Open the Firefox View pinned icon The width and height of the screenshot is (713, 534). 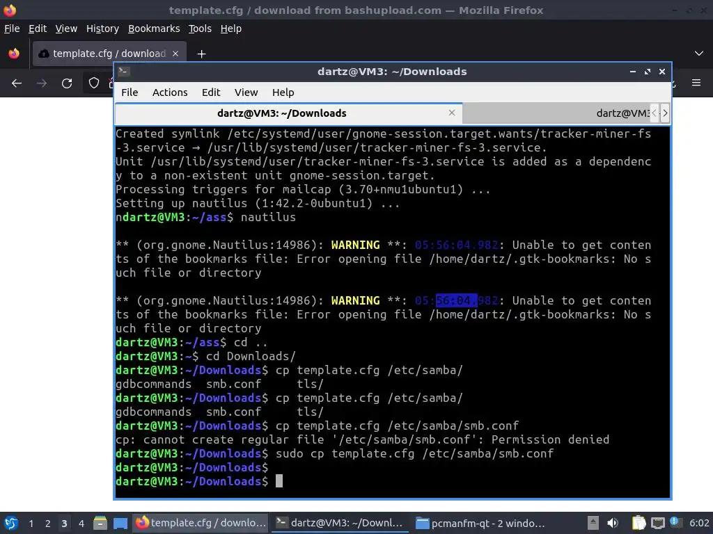[x=14, y=54]
